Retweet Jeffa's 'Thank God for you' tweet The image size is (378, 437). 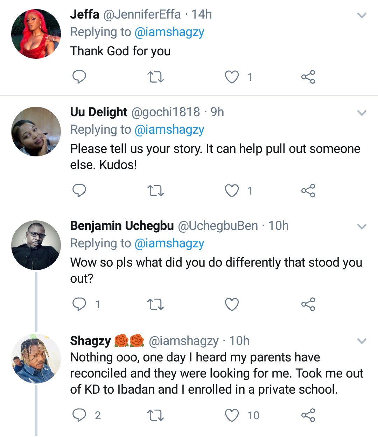pyautogui.click(x=155, y=77)
